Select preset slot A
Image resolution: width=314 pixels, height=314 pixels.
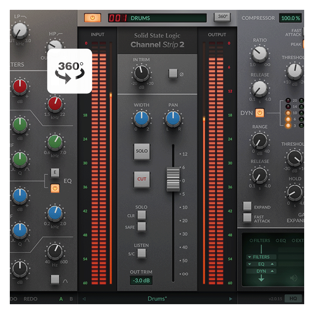point(61,299)
